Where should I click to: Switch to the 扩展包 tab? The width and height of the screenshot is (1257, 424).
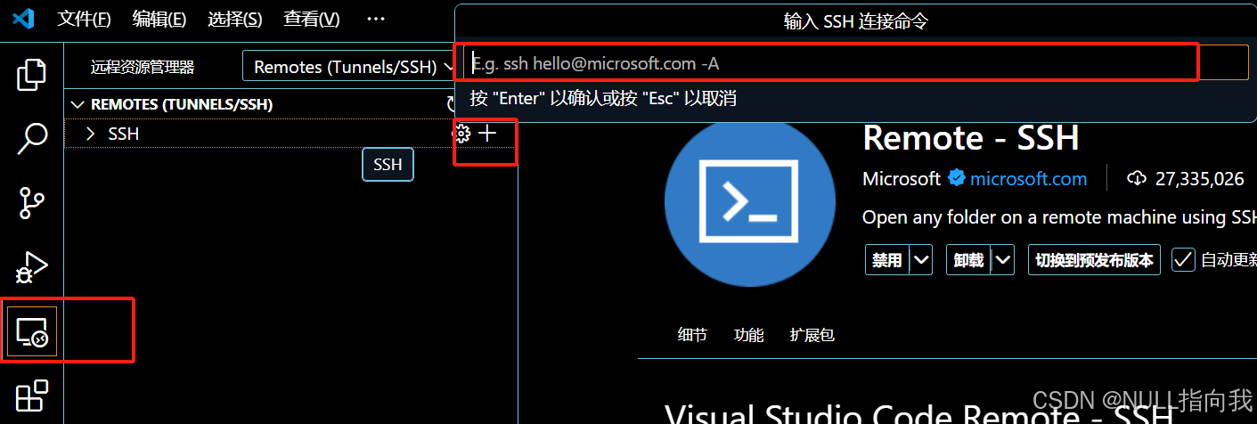pos(812,335)
